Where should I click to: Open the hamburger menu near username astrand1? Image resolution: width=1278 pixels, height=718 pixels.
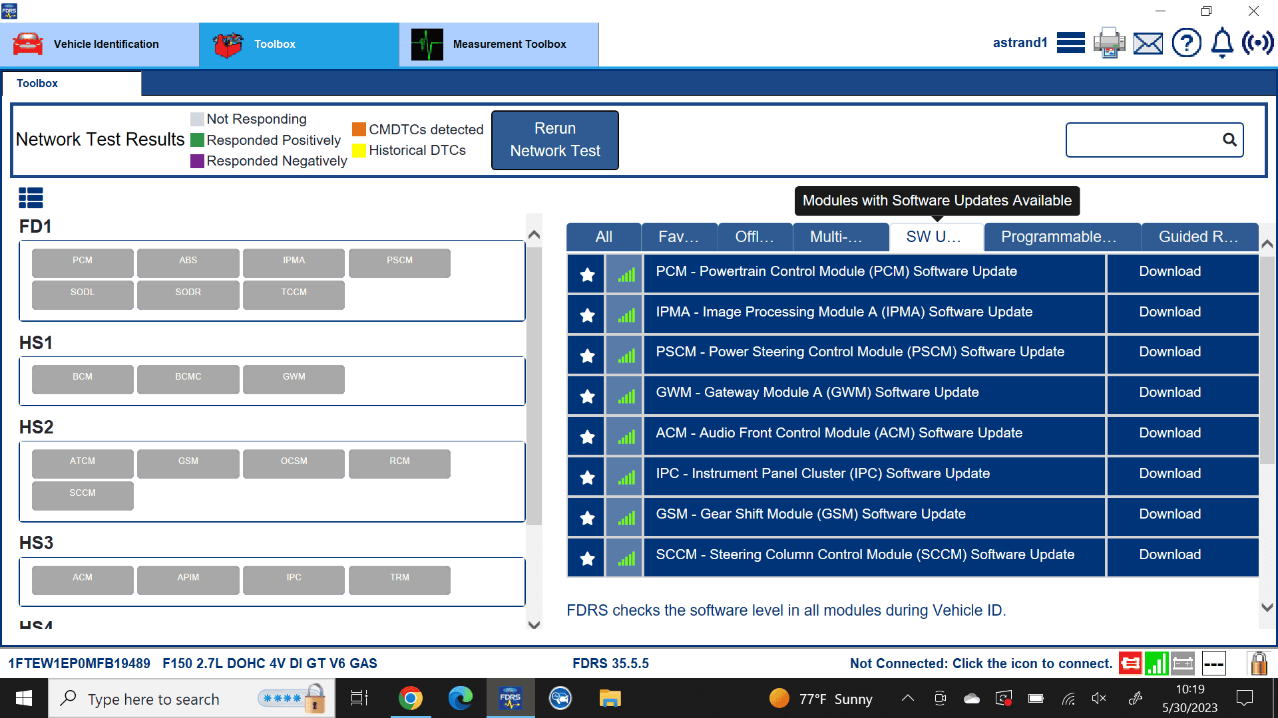1070,43
